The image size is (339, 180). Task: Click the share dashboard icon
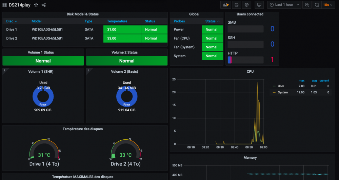[x=44, y=5]
